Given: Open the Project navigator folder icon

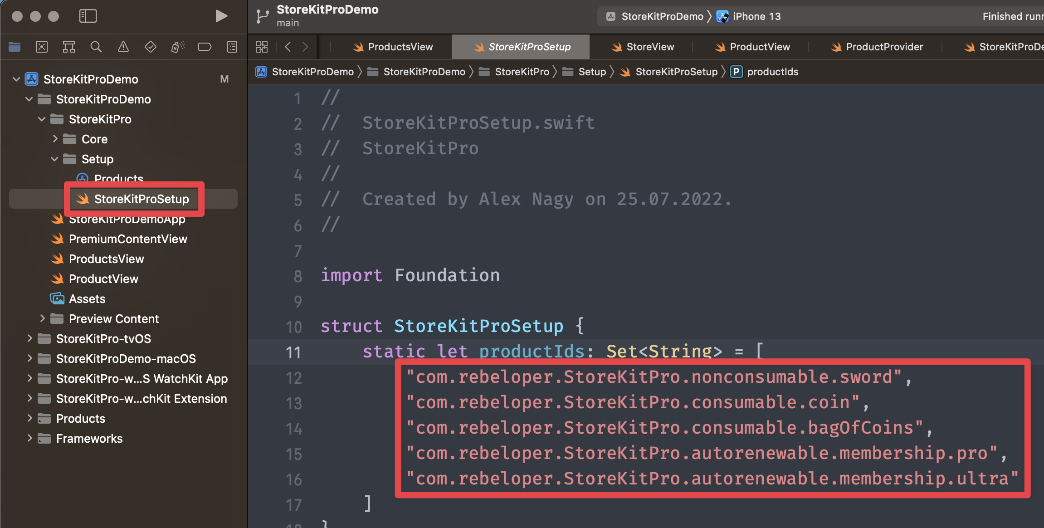Looking at the screenshot, I should click(15, 47).
